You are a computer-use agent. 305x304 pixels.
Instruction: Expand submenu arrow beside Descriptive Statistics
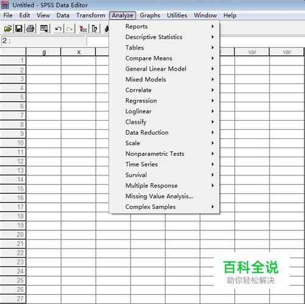click(x=213, y=37)
